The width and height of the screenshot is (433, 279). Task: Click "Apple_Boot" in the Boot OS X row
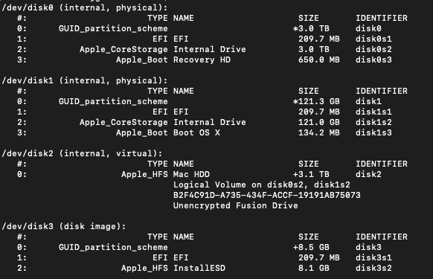[142, 133]
